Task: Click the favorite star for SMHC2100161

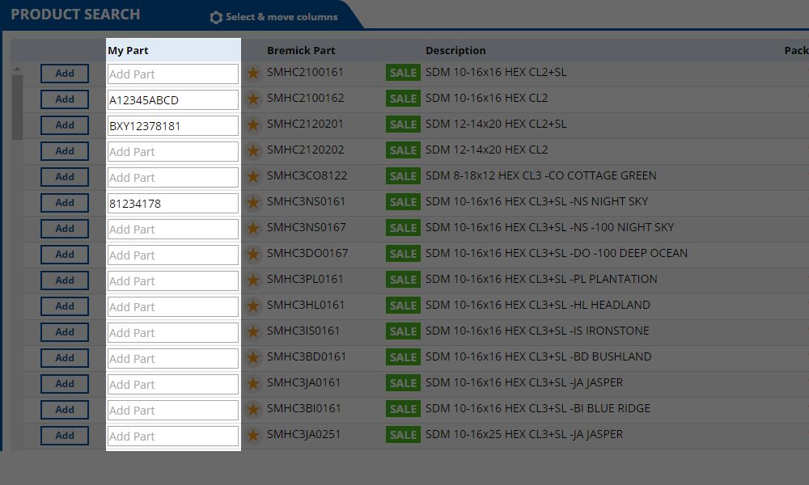Action: coord(253,74)
